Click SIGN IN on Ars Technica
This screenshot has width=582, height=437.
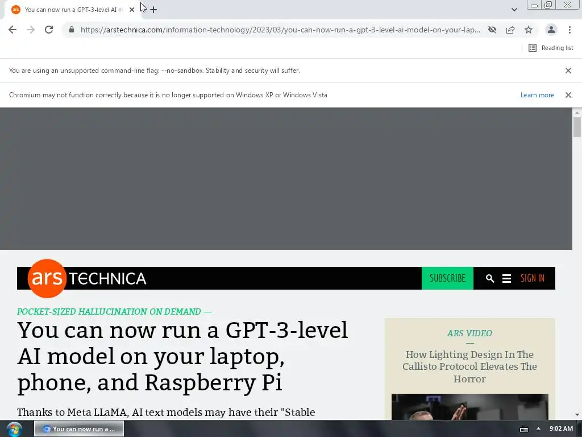click(x=532, y=278)
